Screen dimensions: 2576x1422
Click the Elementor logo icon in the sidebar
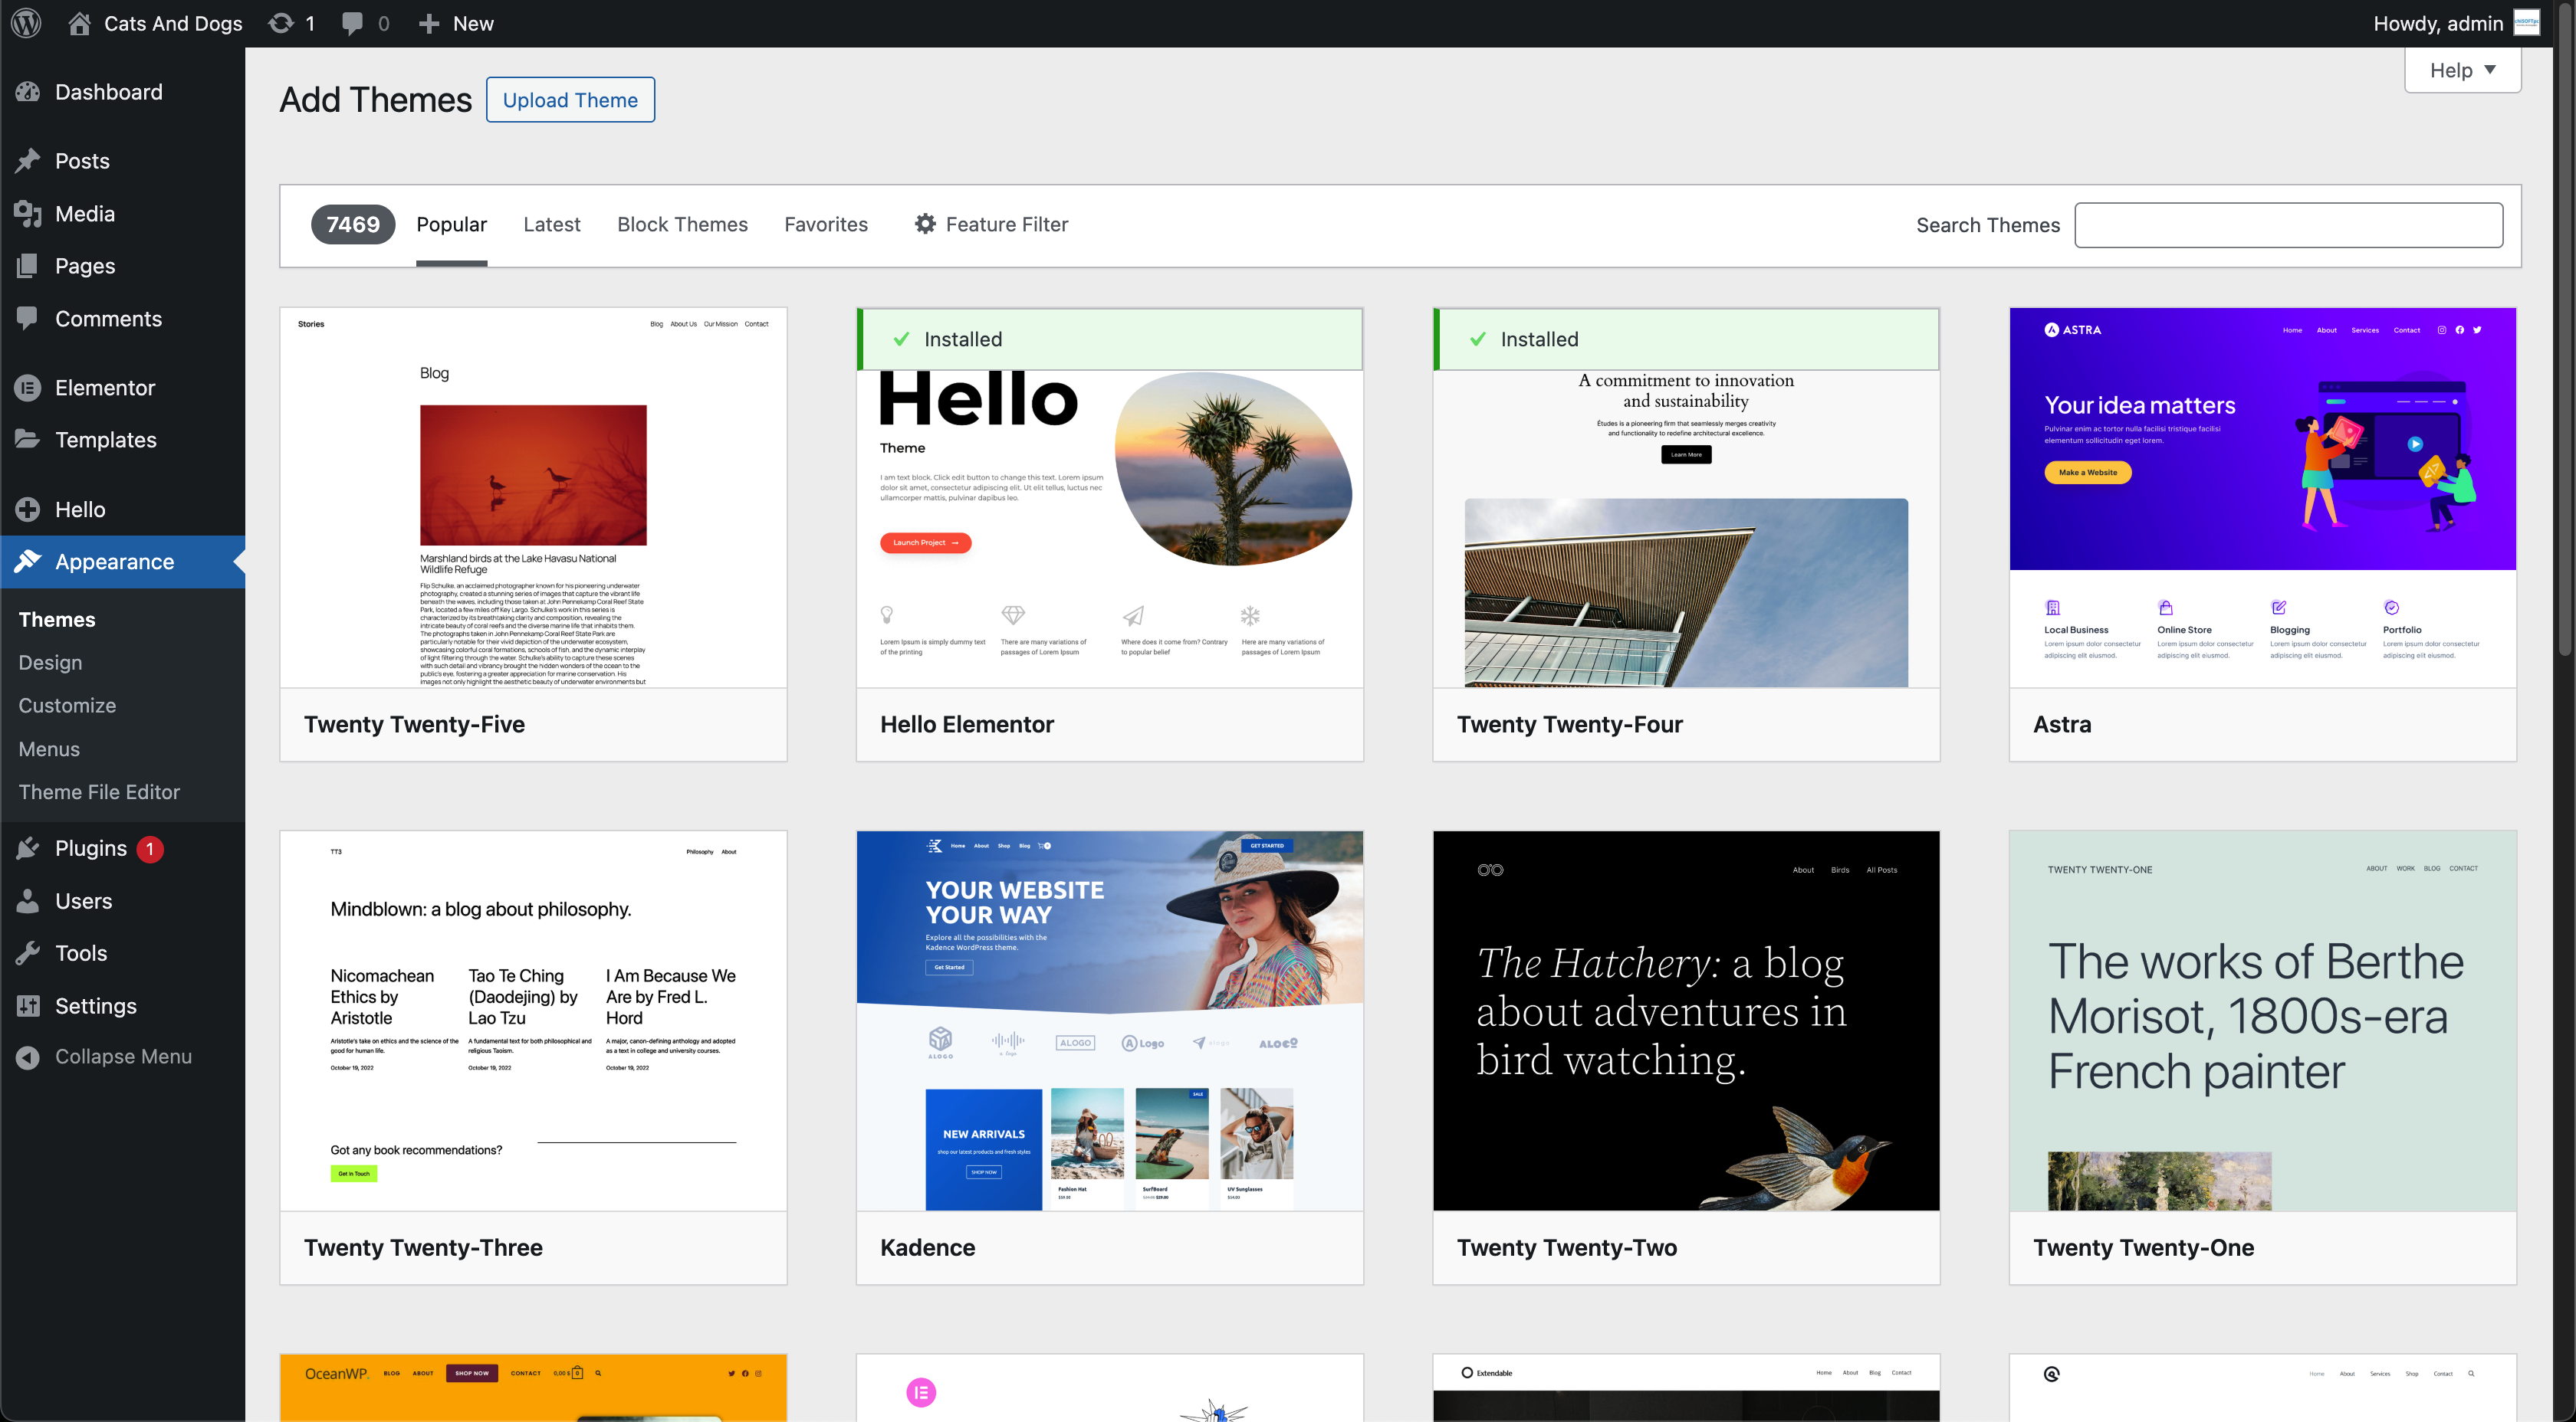click(28, 388)
